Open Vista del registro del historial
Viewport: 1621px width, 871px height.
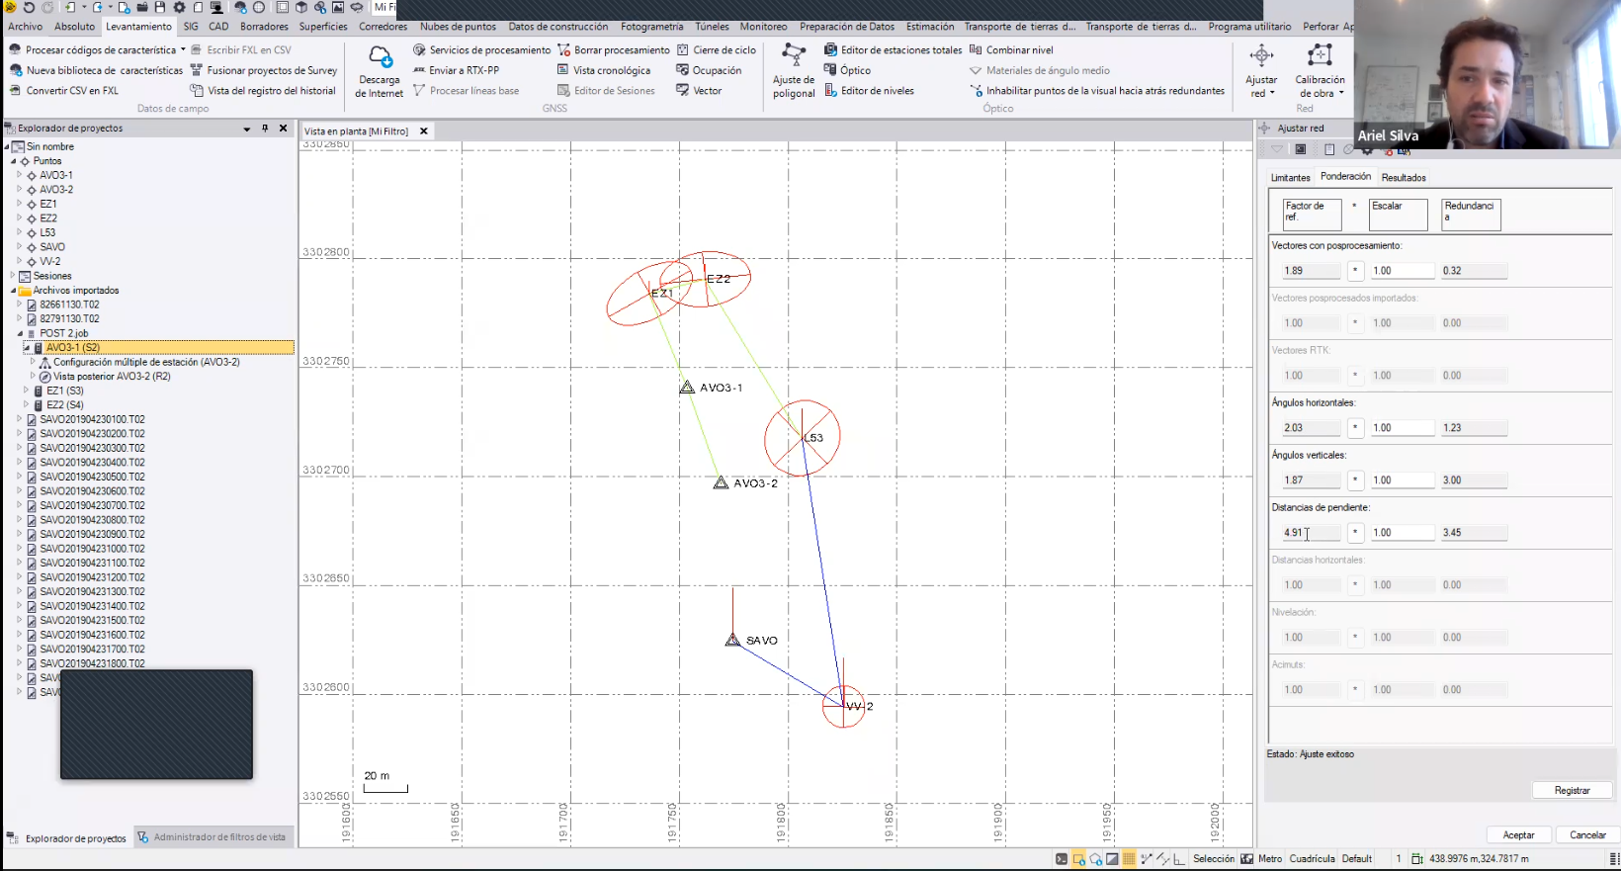(263, 90)
